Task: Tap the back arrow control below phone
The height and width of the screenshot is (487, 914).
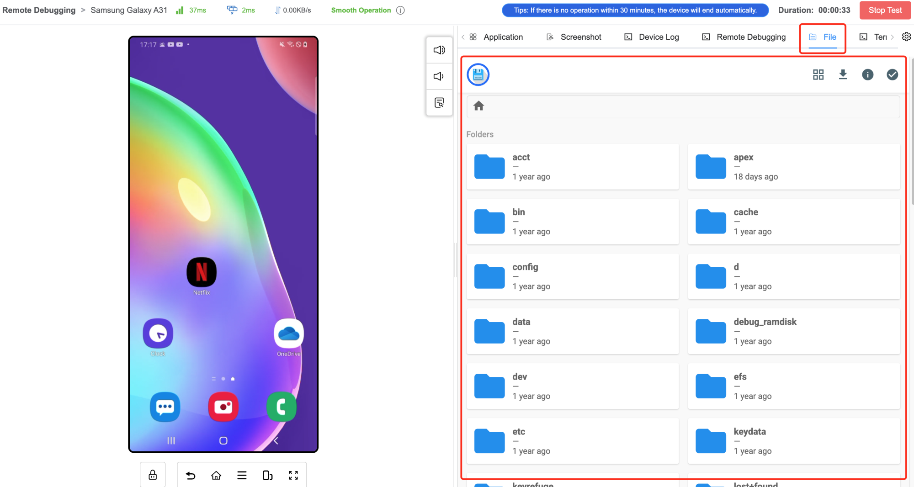Action: 191,476
